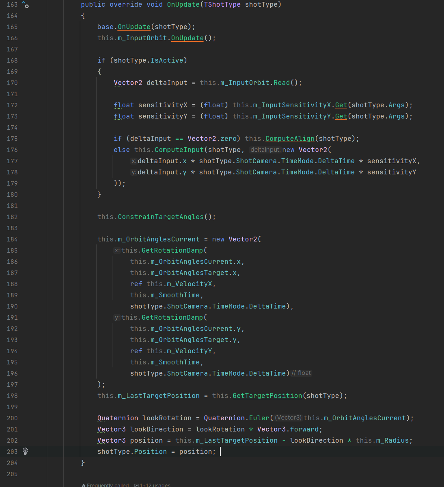Click the closing brace on line 204
444x487 pixels.
[83, 463]
